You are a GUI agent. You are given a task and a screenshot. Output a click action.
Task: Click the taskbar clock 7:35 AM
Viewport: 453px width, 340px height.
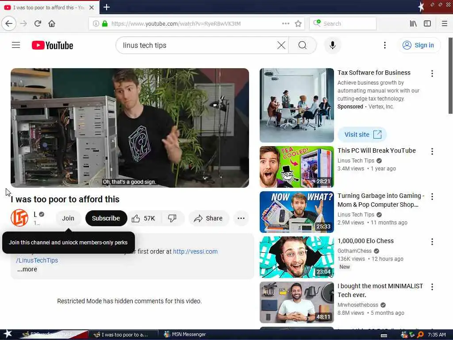[x=437, y=335]
